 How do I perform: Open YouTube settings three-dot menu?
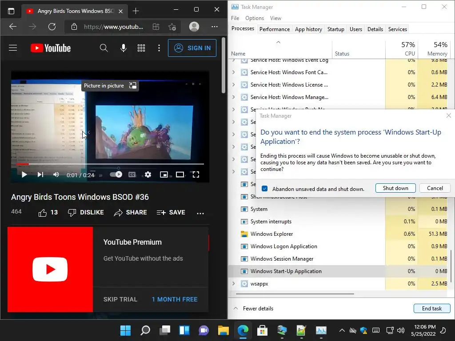tap(159, 48)
